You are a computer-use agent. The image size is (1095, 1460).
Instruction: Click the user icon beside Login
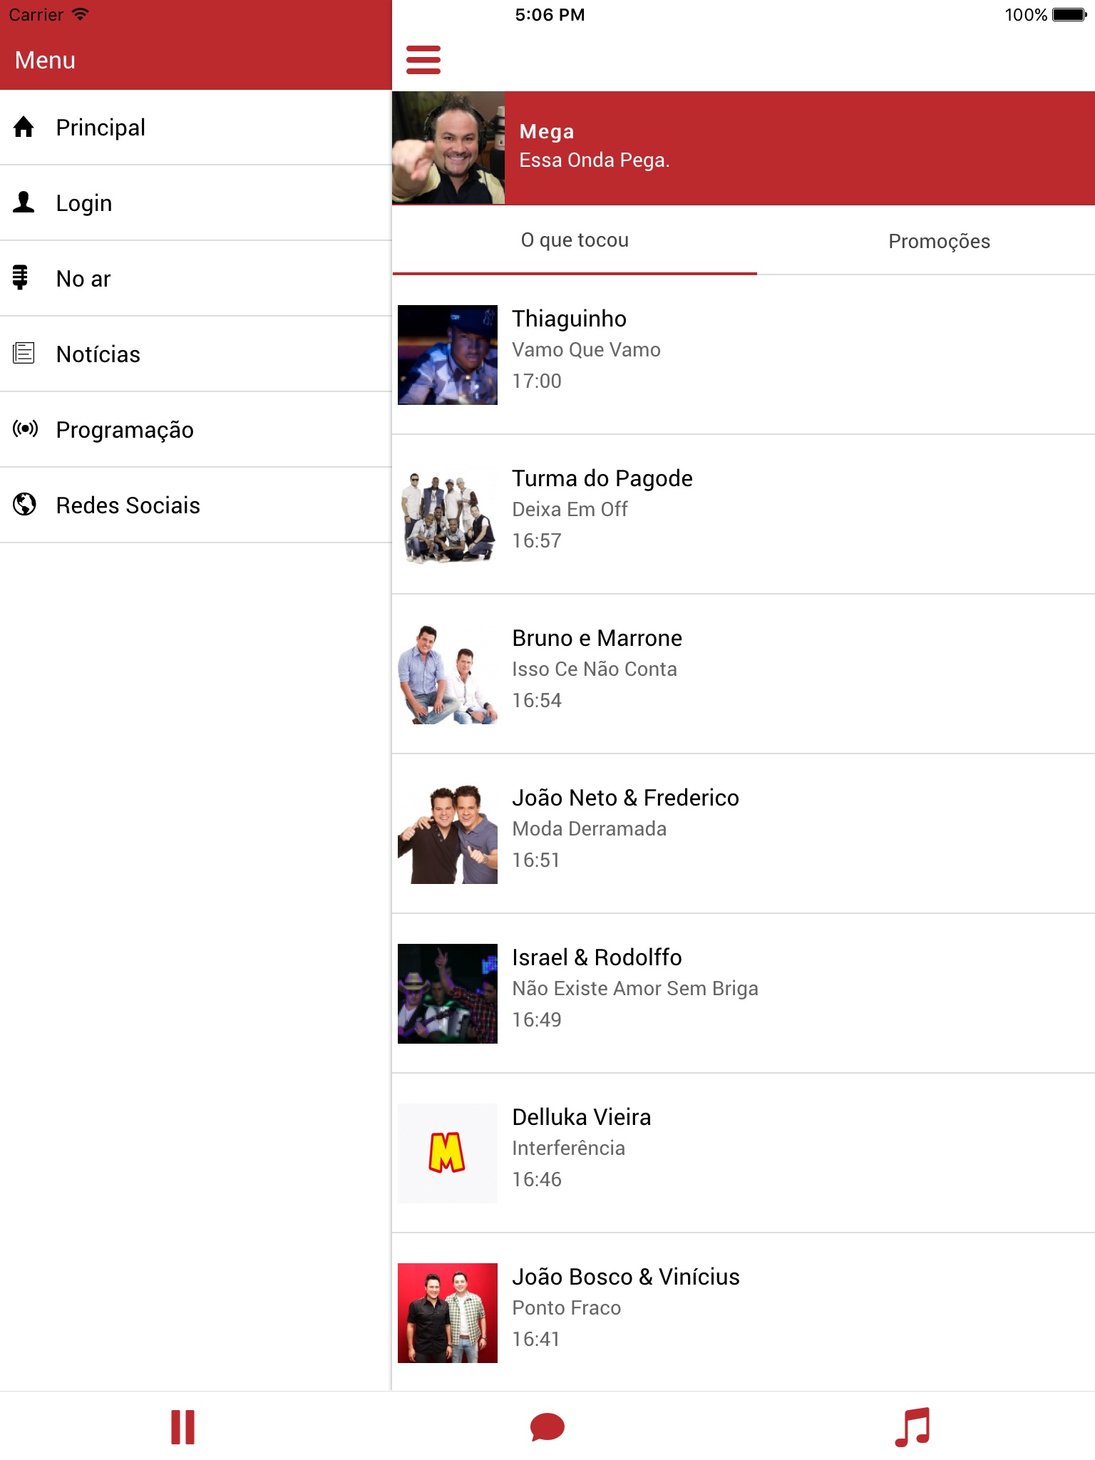[24, 202]
